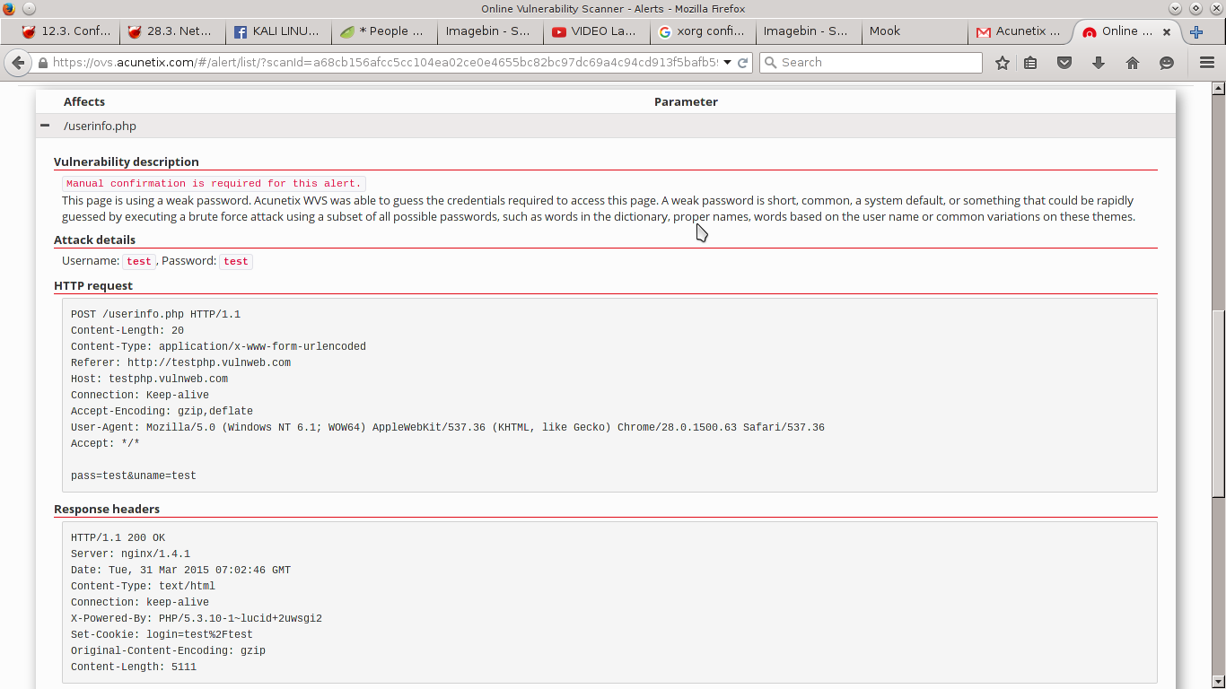
Task: Click the 'Server: nginx/1.4.1' line
Action: 131,554
